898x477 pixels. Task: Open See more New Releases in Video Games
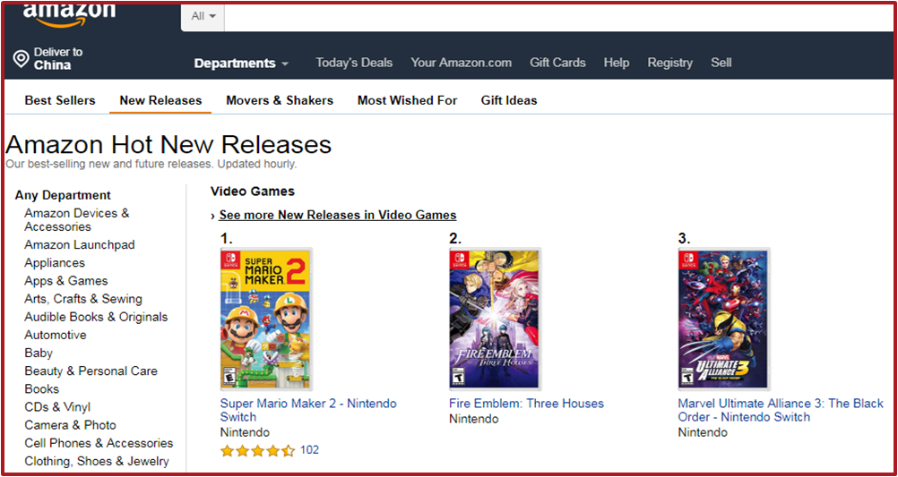point(337,215)
